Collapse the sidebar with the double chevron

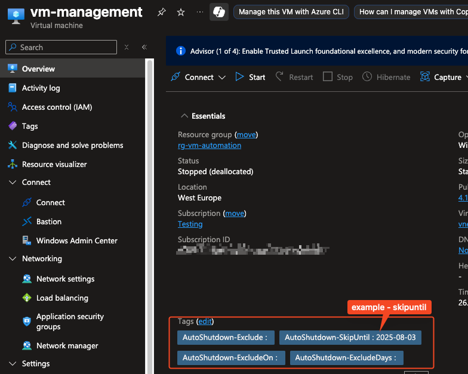[x=144, y=47]
